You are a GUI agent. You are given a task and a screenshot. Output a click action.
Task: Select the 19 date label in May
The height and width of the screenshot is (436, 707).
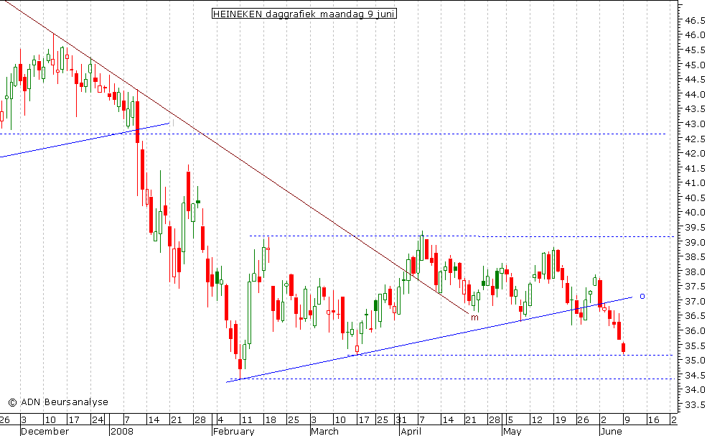tap(561, 419)
